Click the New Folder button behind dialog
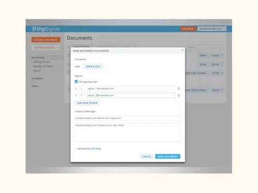Image resolution: width=258 pixels, height=193 pixels. click(82, 46)
